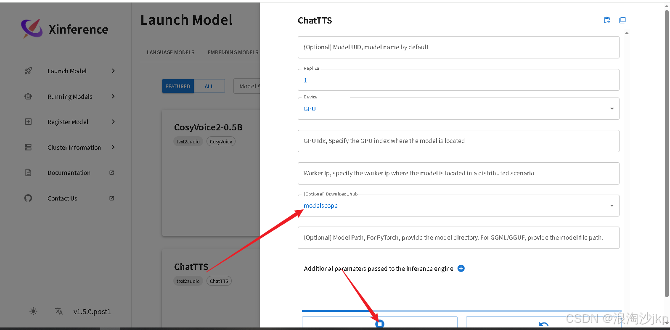Viewport: 670px width, 330px height.
Task: Toggle the light/dark theme sun icon
Action: point(33,312)
